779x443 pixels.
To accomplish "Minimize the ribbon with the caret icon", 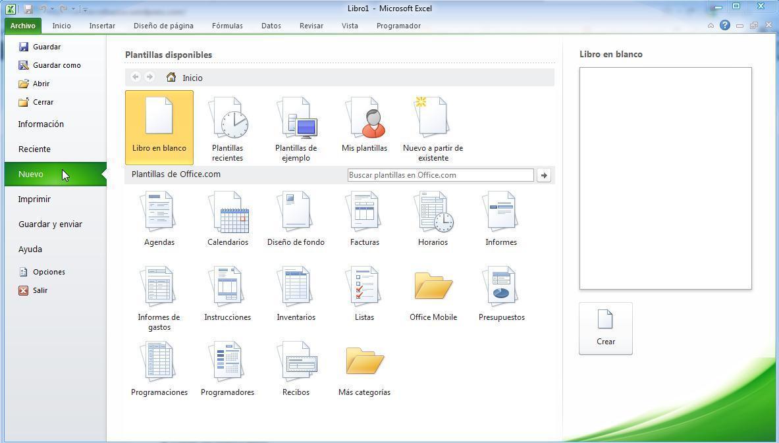I will pyautogui.click(x=711, y=25).
